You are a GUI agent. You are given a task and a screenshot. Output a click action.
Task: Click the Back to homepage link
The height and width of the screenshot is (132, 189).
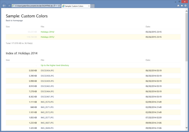tap(14, 21)
